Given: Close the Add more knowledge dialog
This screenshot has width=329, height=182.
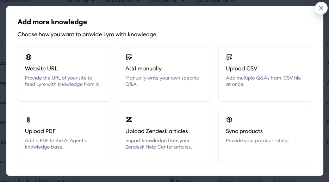Looking at the screenshot, I should point(321,8).
